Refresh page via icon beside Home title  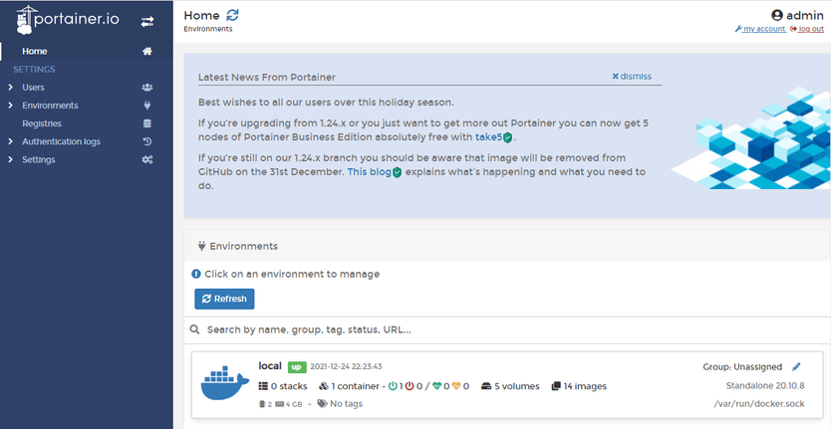232,15
